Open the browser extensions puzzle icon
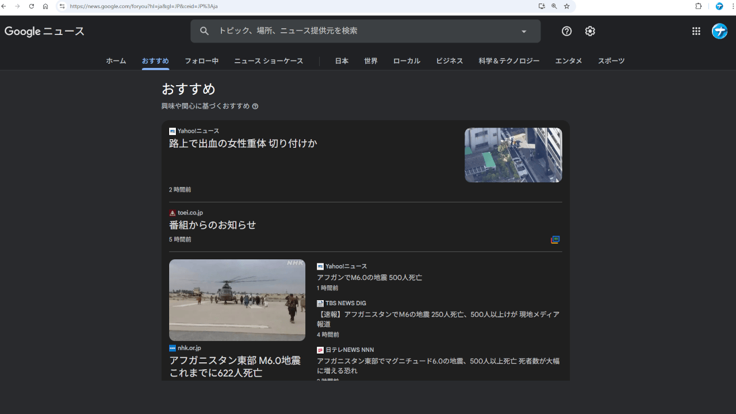Screen dimensions: 736x414 699,6
